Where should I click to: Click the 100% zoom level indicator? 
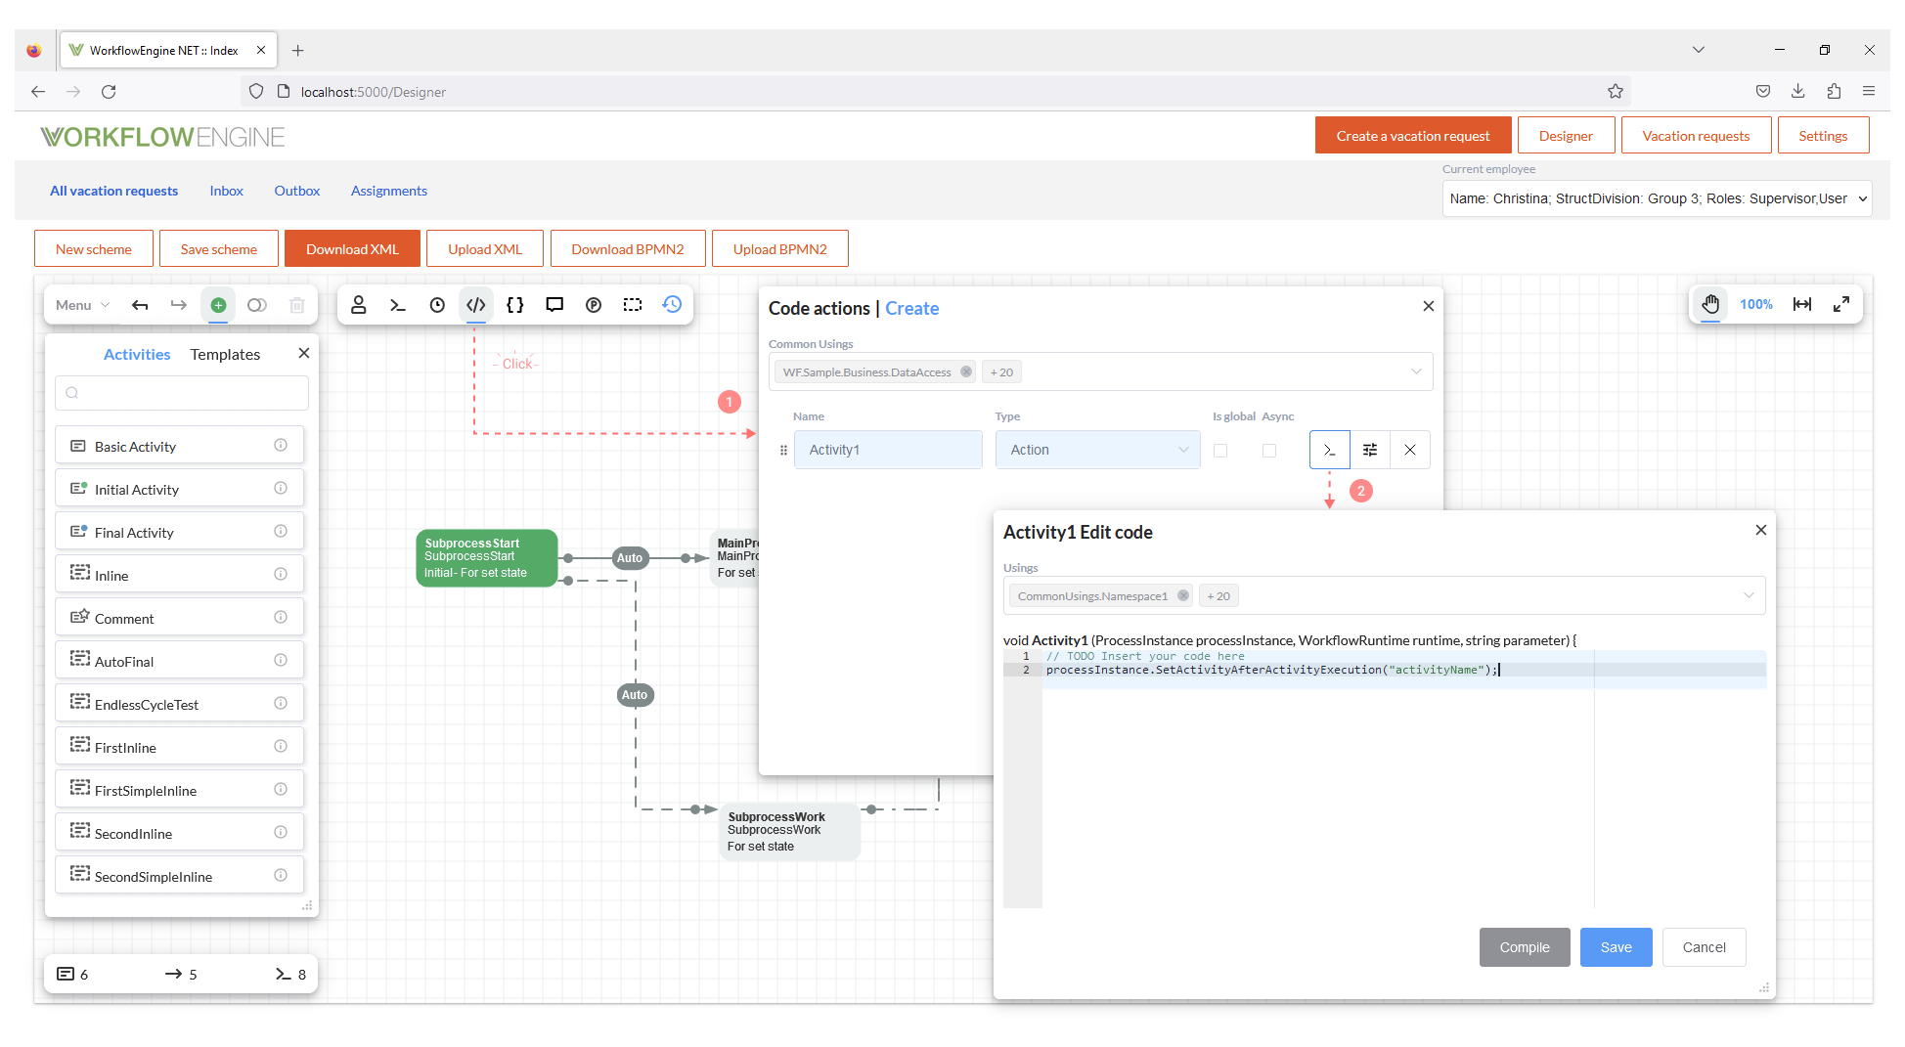tap(1755, 304)
